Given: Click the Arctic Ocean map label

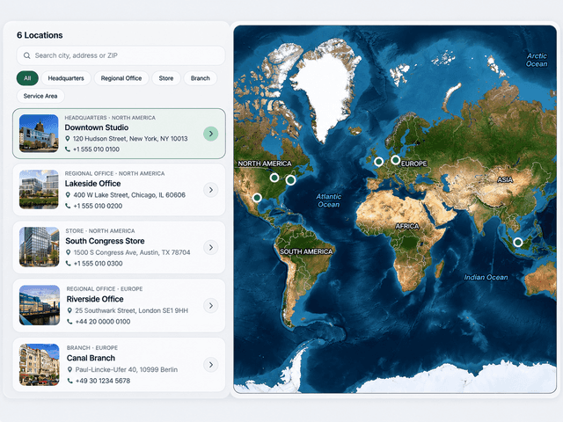Looking at the screenshot, I should click(x=537, y=60).
